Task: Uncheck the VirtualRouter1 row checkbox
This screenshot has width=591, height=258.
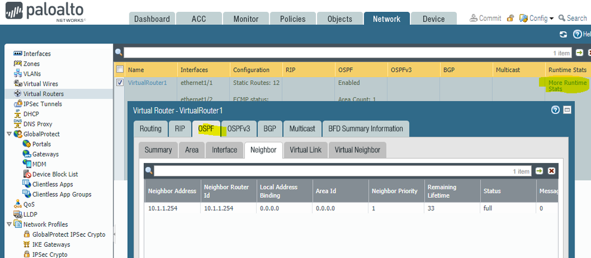Action: 120,83
